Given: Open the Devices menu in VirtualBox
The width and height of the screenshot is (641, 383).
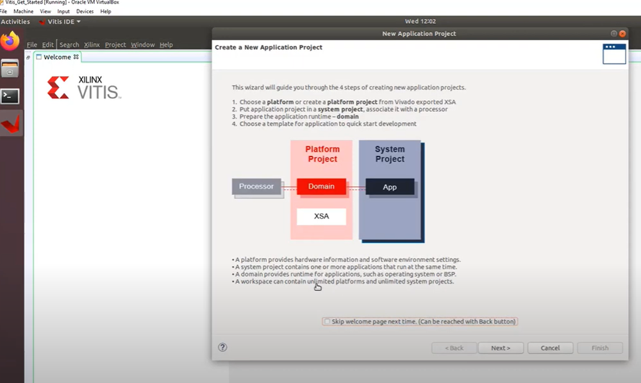Looking at the screenshot, I should pos(84,11).
